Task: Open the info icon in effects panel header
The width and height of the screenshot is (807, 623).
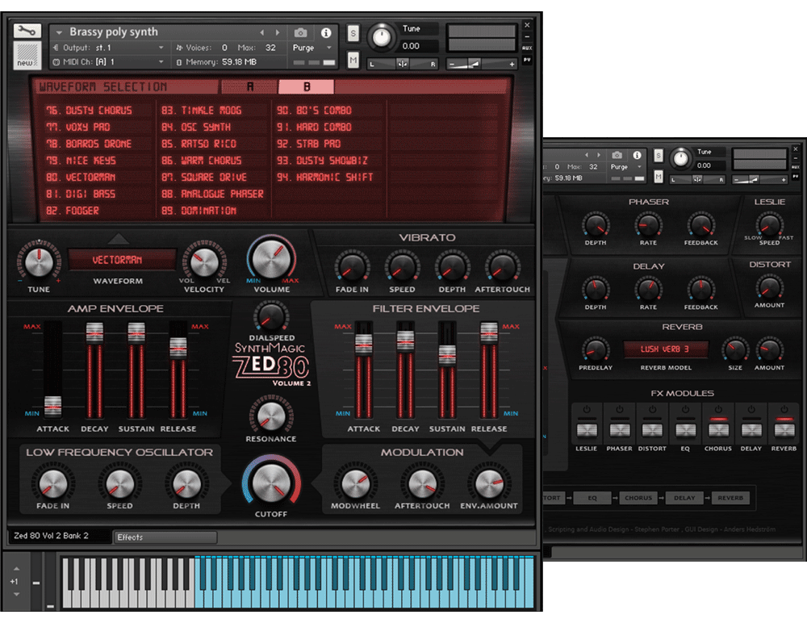Action: 638,155
